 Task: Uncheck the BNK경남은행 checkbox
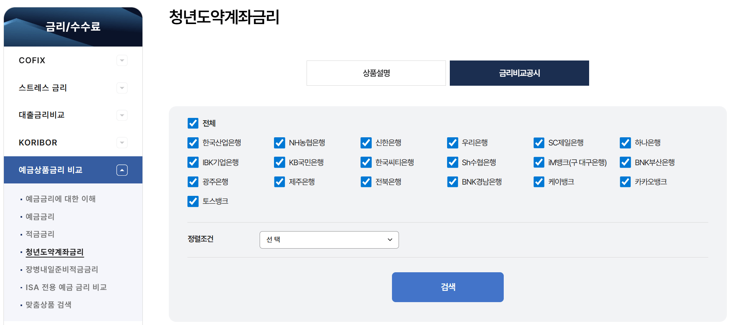pyautogui.click(x=453, y=182)
